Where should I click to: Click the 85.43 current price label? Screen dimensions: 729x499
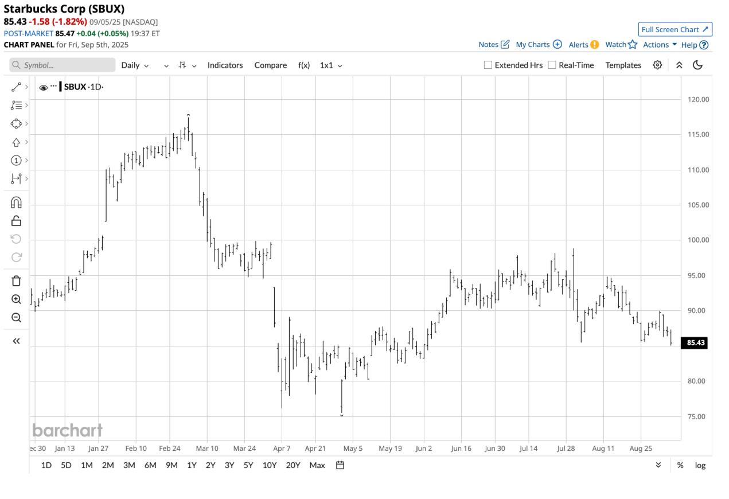pyautogui.click(x=694, y=343)
